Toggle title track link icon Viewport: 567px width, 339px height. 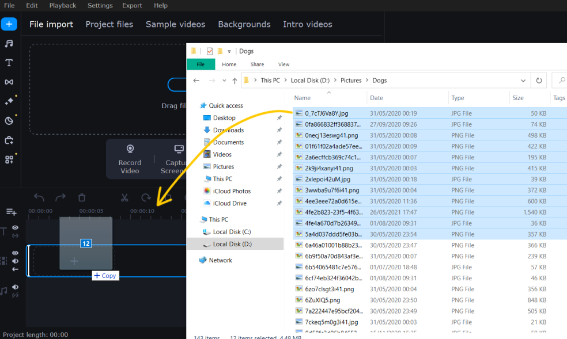[15, 236]
